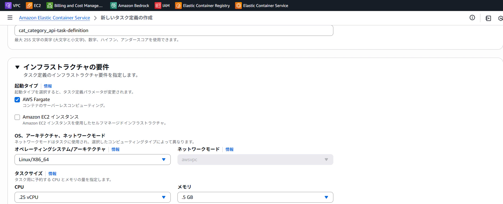Open 情報 link next to タスクサイズ
Image resolution: width=503 pixels, height=204 pixels.
52,174
